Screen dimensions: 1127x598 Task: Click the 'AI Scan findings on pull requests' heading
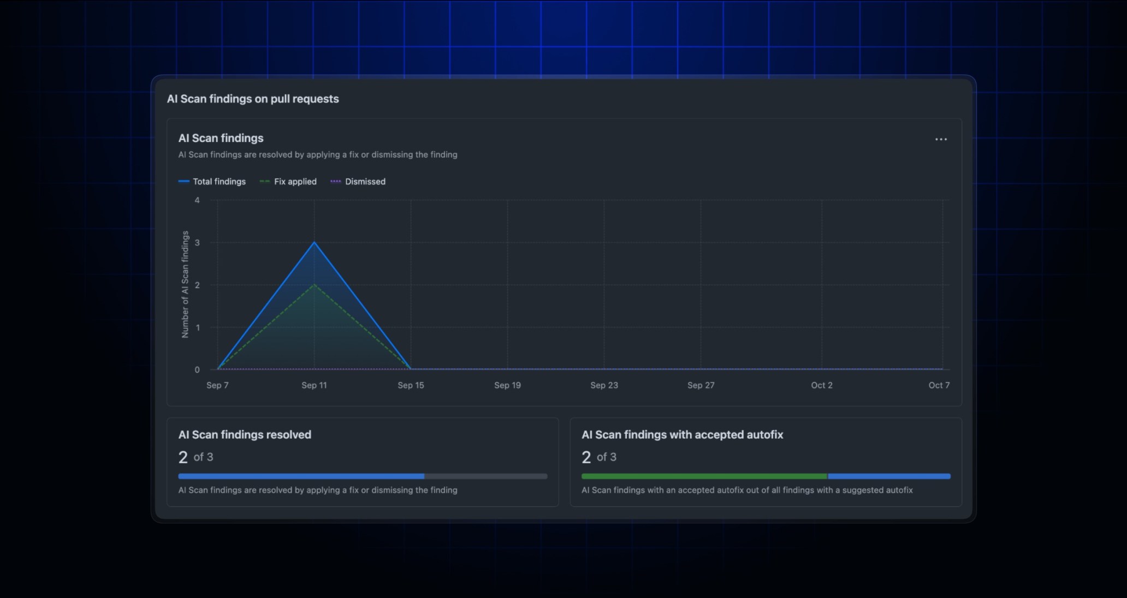click(x=253, y=99)
